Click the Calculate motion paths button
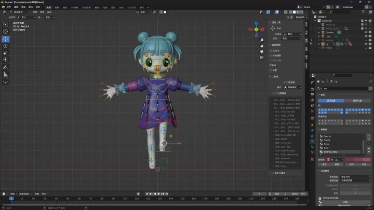This screenshot has width=374, height=210. point(346,202)
